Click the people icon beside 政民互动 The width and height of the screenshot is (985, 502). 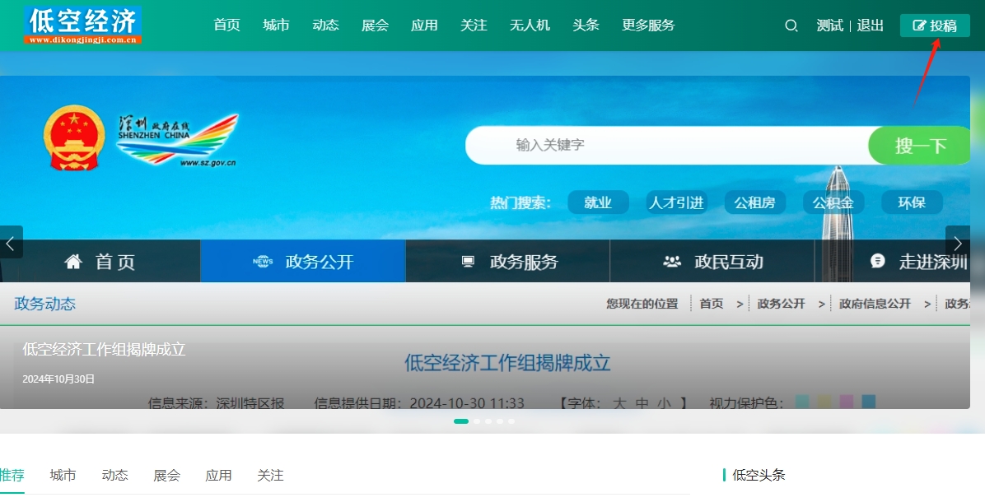tap(672, 262)
